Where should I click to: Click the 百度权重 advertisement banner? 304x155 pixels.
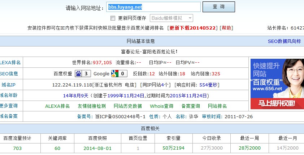277,84
